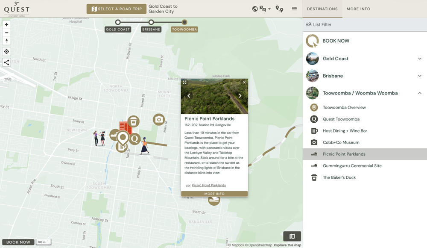The height and width of the screenshot is (248, 427).
Task: Open the share map button
Action: click(6, 62)
